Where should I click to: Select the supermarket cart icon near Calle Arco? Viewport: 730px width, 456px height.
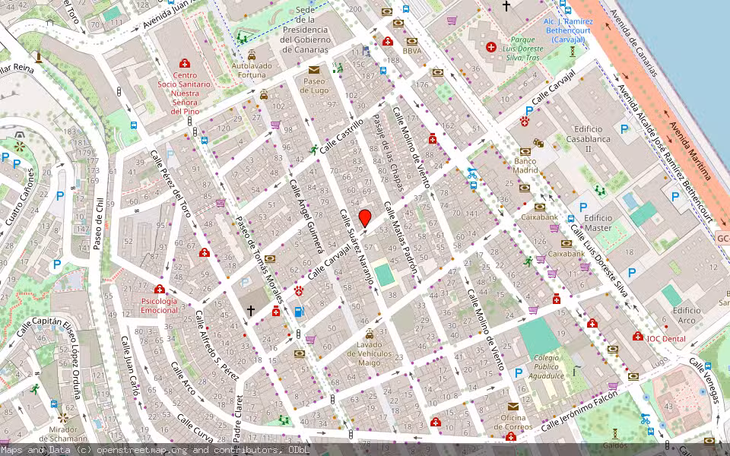point(310,340)
